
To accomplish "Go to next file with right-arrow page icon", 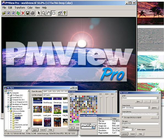I will (13, 13).
